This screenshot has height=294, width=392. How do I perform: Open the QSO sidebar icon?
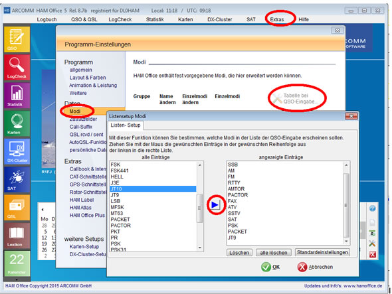17,39
